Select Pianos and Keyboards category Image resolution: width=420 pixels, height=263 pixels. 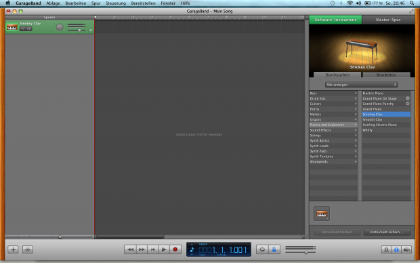pyautogui.click(x=333, y=125)
